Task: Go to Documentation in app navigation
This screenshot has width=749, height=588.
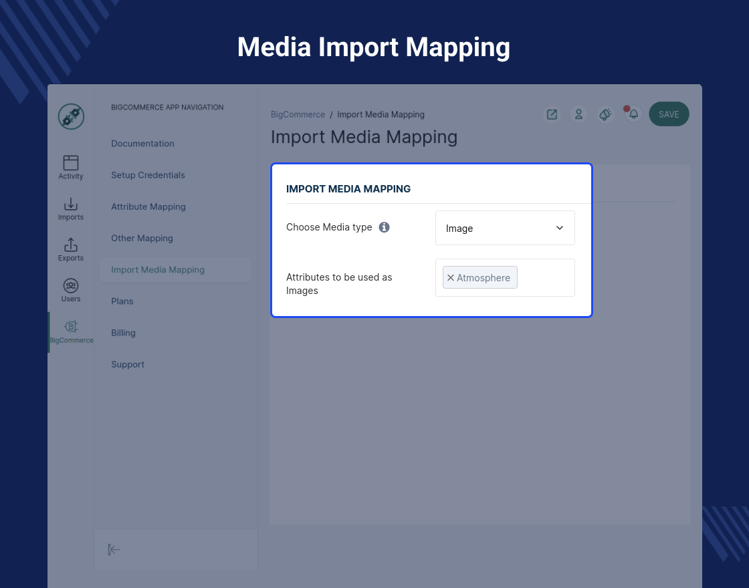Action: pyautogui.click(x=142, y=144)
